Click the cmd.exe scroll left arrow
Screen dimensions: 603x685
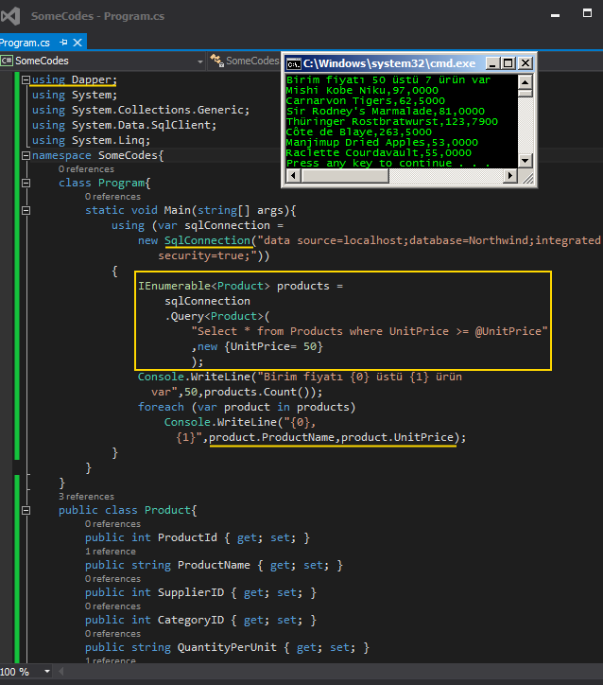click(x=293, y=176)
